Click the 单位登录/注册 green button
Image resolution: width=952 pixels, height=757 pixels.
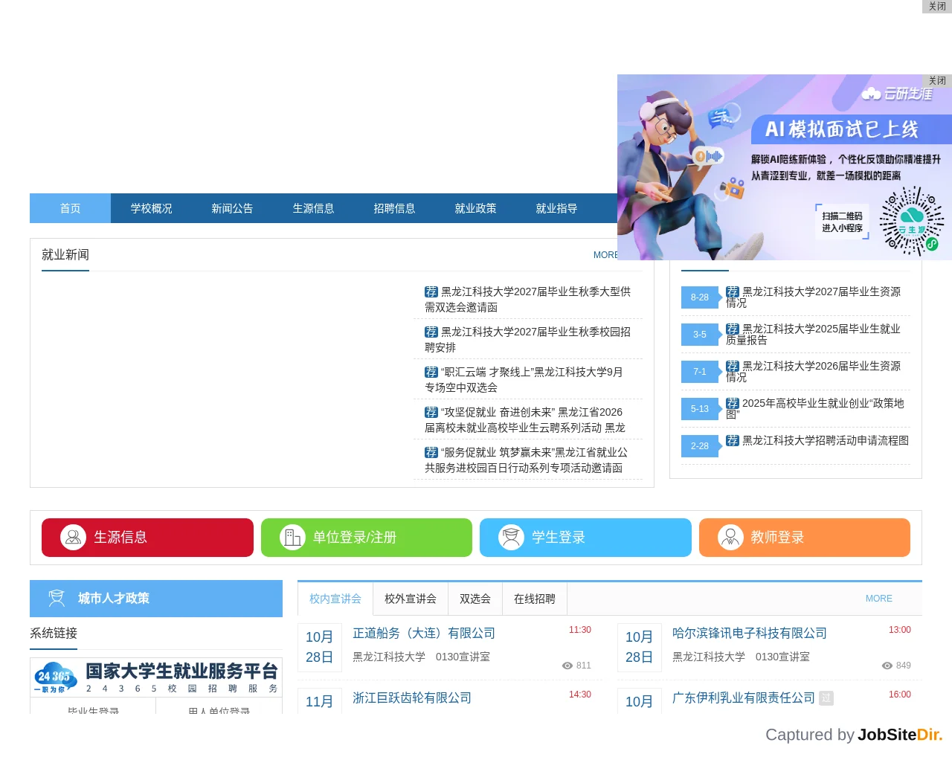pos(367,538)
